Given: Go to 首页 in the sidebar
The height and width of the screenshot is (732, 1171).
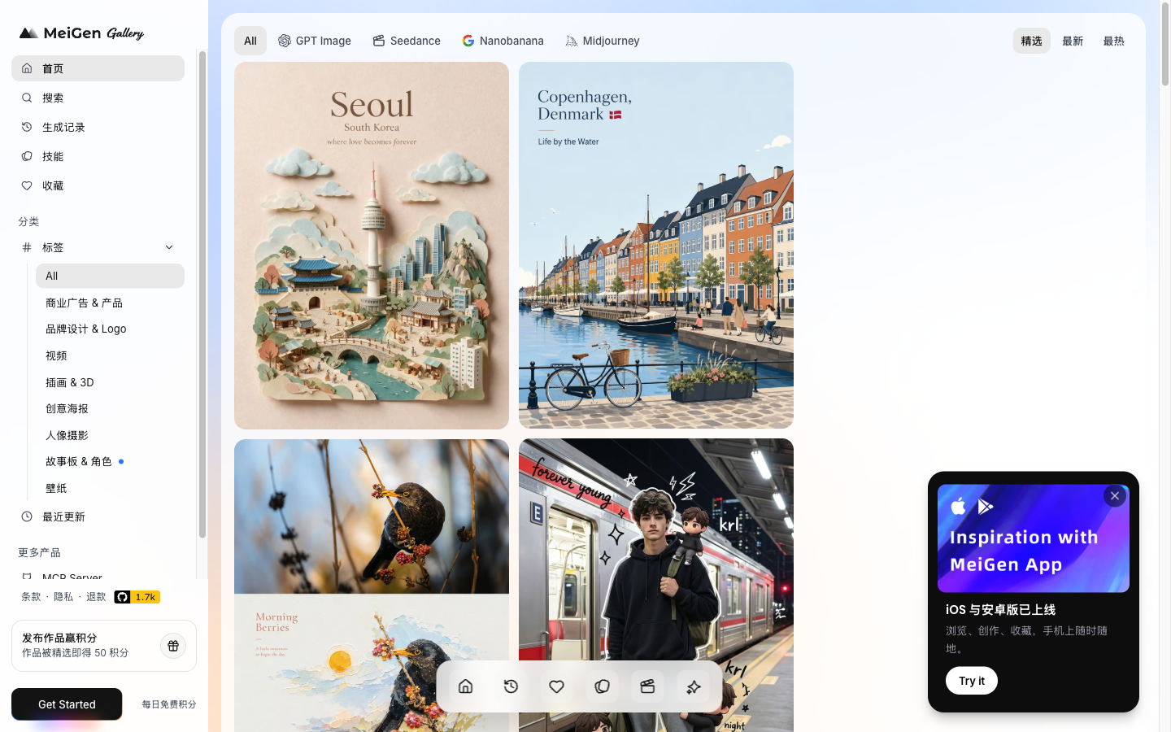Looking at the screenshot, I should point(98,68).
